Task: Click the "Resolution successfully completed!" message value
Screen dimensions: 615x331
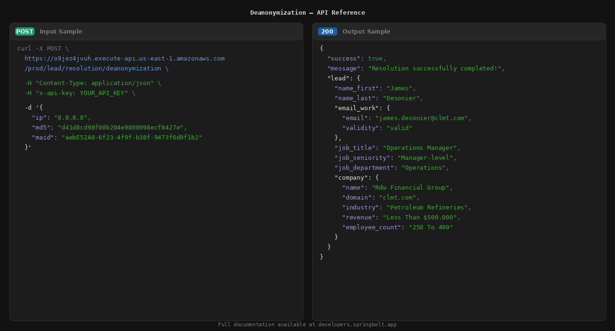Action: coord(436,69)
